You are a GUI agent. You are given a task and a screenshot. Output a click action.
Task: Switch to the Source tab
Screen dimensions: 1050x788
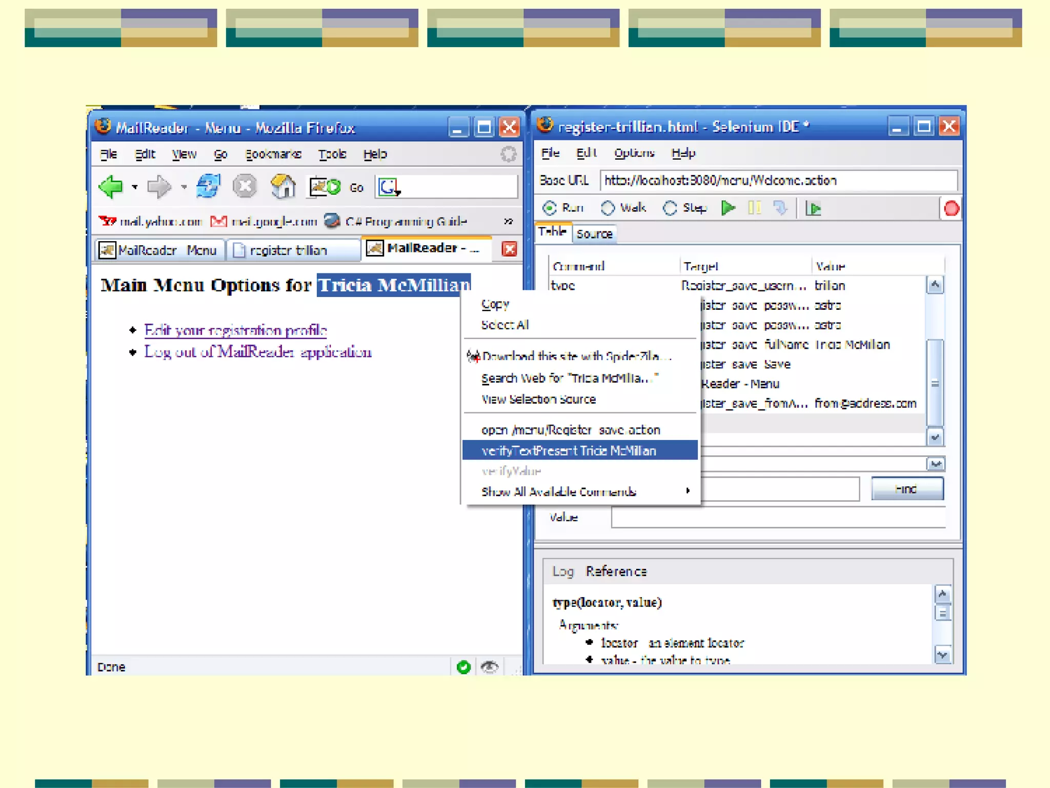point(594,234)
